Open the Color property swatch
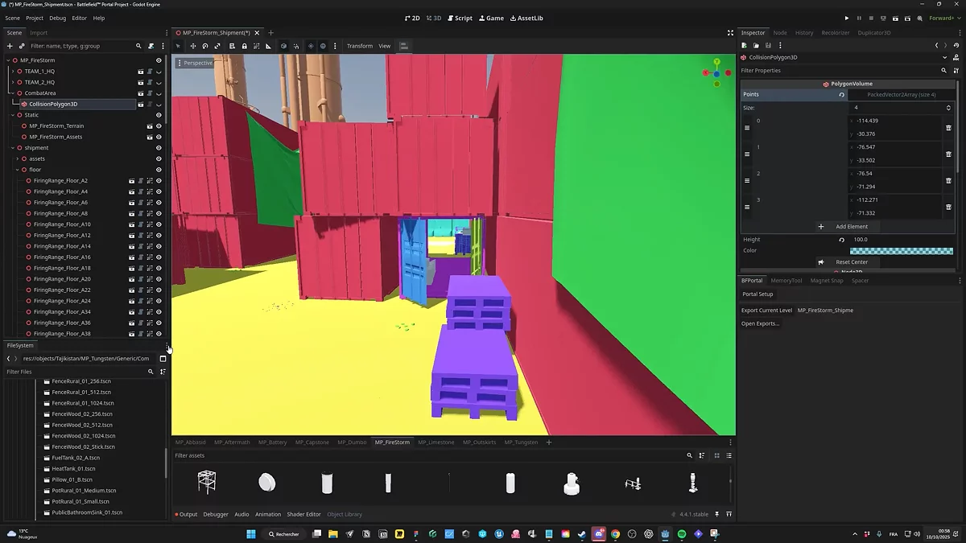966x543 pixels. 901,251
